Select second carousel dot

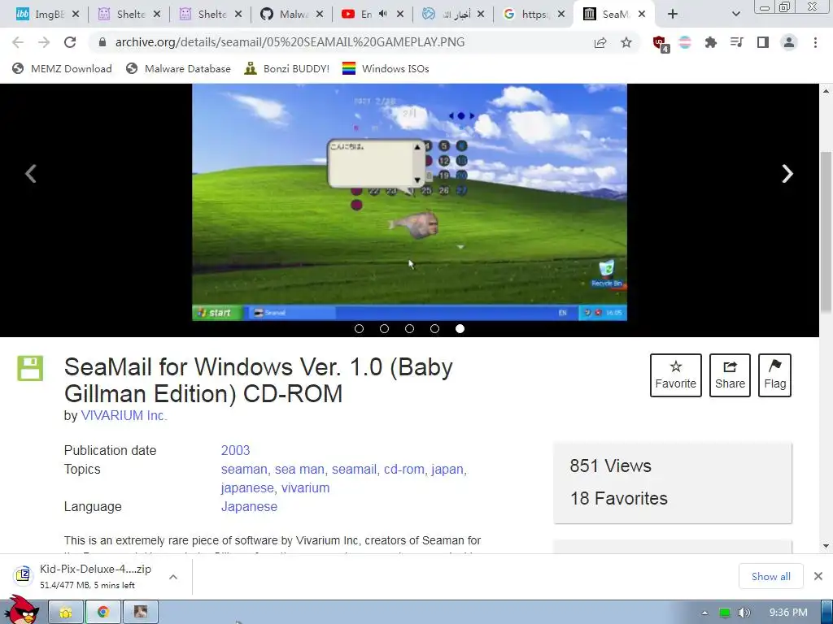pos(384,329)
